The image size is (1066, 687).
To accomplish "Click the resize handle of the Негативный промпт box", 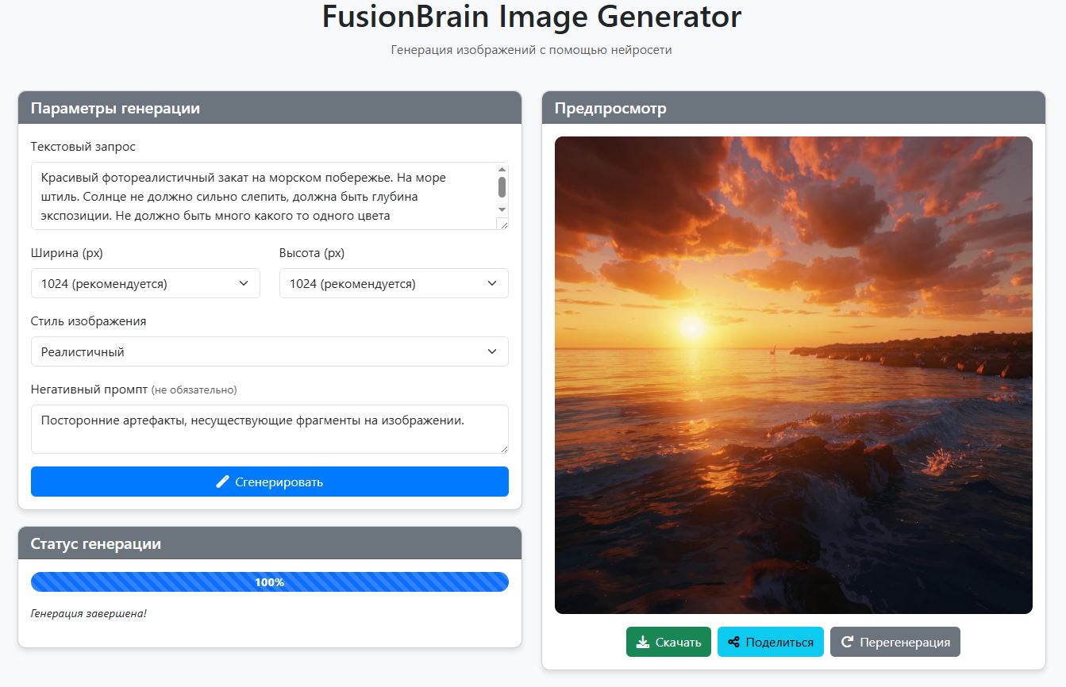I will 502,447.
